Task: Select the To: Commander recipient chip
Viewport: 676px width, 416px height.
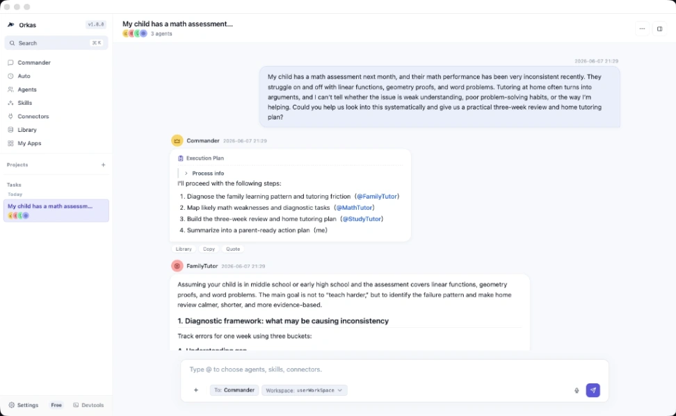Action: [x=234, y=390]
